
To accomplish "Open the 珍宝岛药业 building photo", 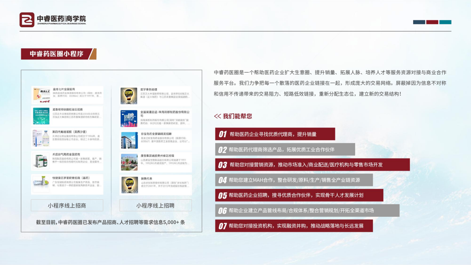I will [x=129, y=140].
